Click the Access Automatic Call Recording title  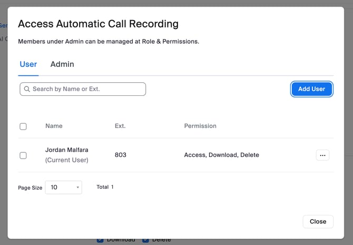98,24
